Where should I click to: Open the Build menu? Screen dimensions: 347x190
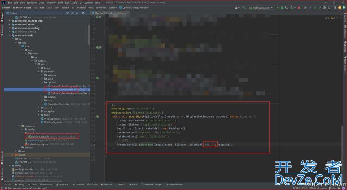(60, 3)
